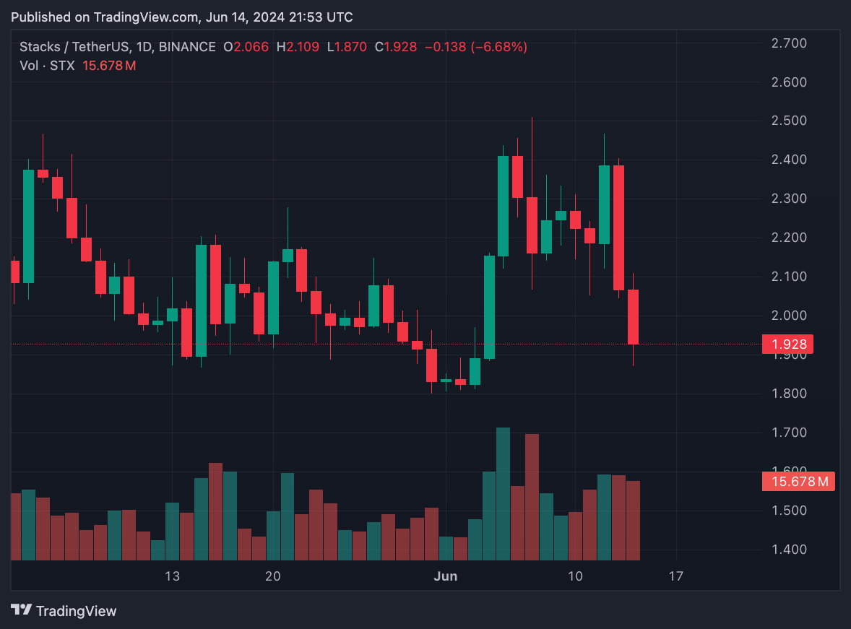851x629 pixels.
Task: Click the 2.400 price axis label
Action: 789,160
